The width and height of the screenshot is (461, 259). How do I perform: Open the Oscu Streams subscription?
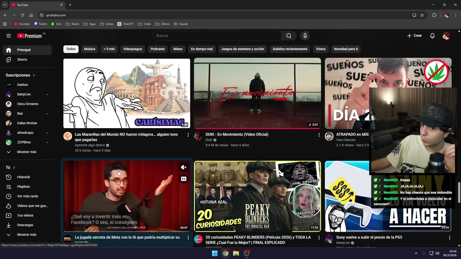click(27, 104)
